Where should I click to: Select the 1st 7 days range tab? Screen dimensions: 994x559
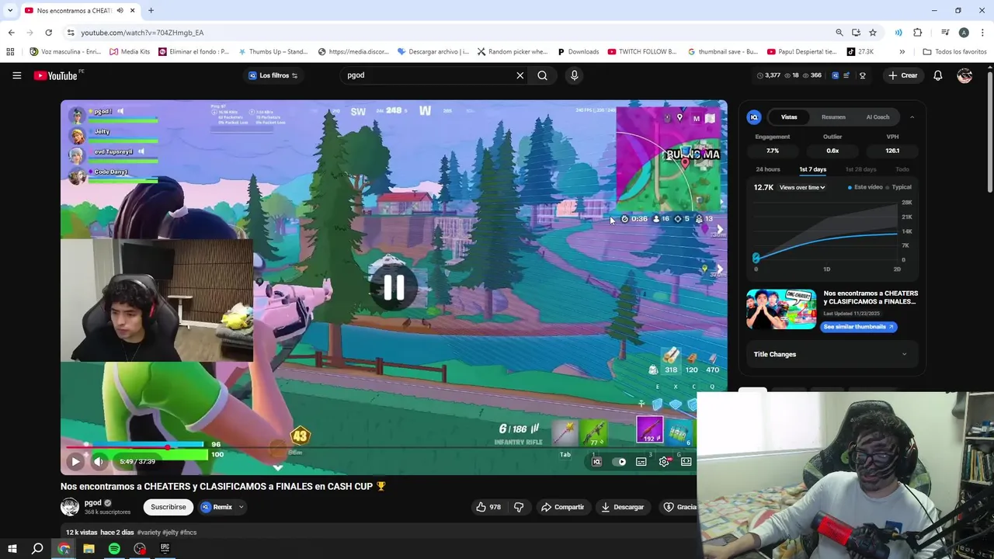pos(813,169)
